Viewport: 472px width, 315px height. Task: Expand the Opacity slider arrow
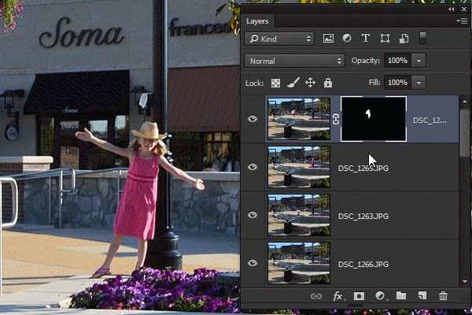(x=419, y=61)
